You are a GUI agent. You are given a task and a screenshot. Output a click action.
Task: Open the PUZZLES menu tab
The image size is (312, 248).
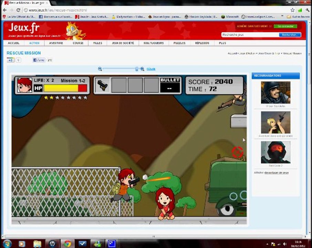pyautogui.click(x=179, y=43)
